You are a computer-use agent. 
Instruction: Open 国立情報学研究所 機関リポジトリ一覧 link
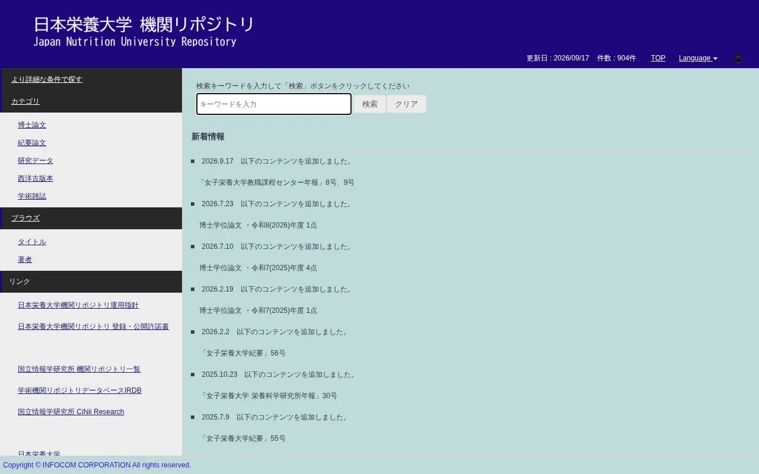[x=79, y=369]
